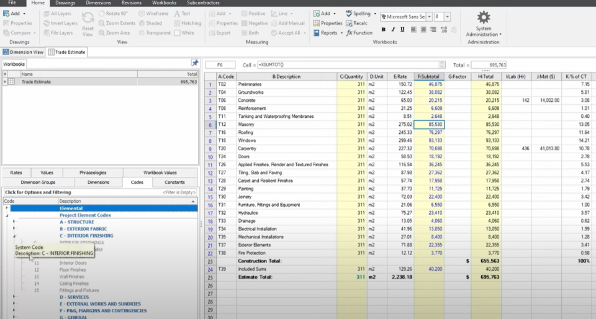Toggle the White background checkbox

tap(177, 33)
